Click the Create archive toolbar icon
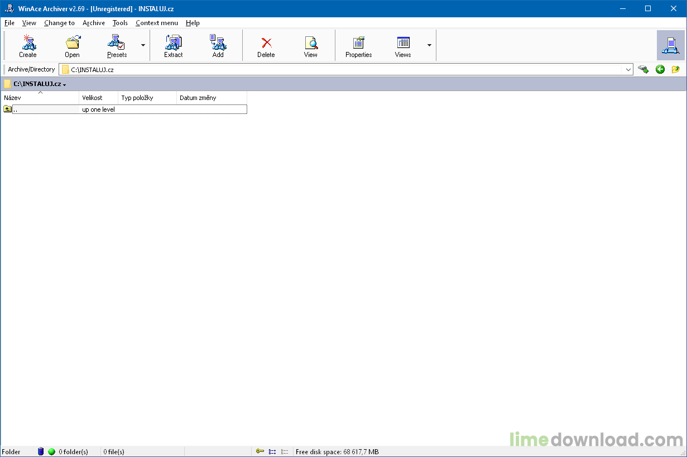Viewport: 687px width, 457px height. [27, 42]
